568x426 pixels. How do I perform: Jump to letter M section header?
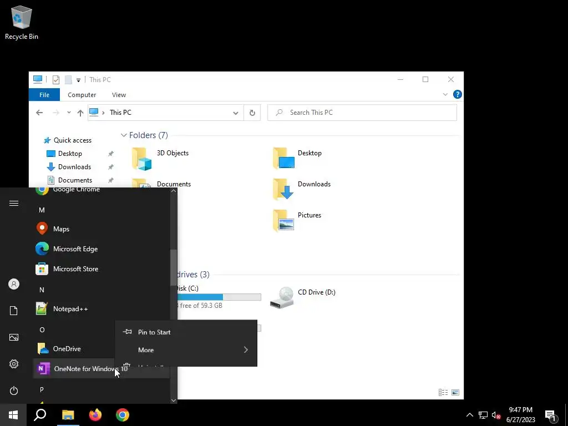click(42, 210)
